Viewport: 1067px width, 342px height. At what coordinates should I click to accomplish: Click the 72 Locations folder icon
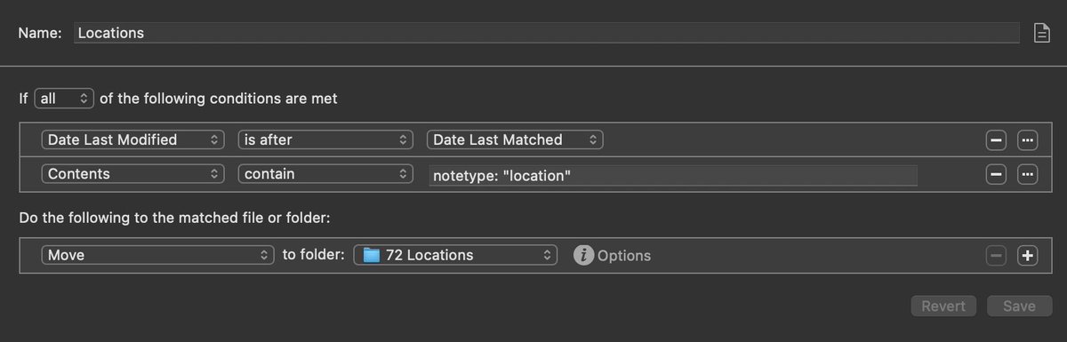point(372,255)
